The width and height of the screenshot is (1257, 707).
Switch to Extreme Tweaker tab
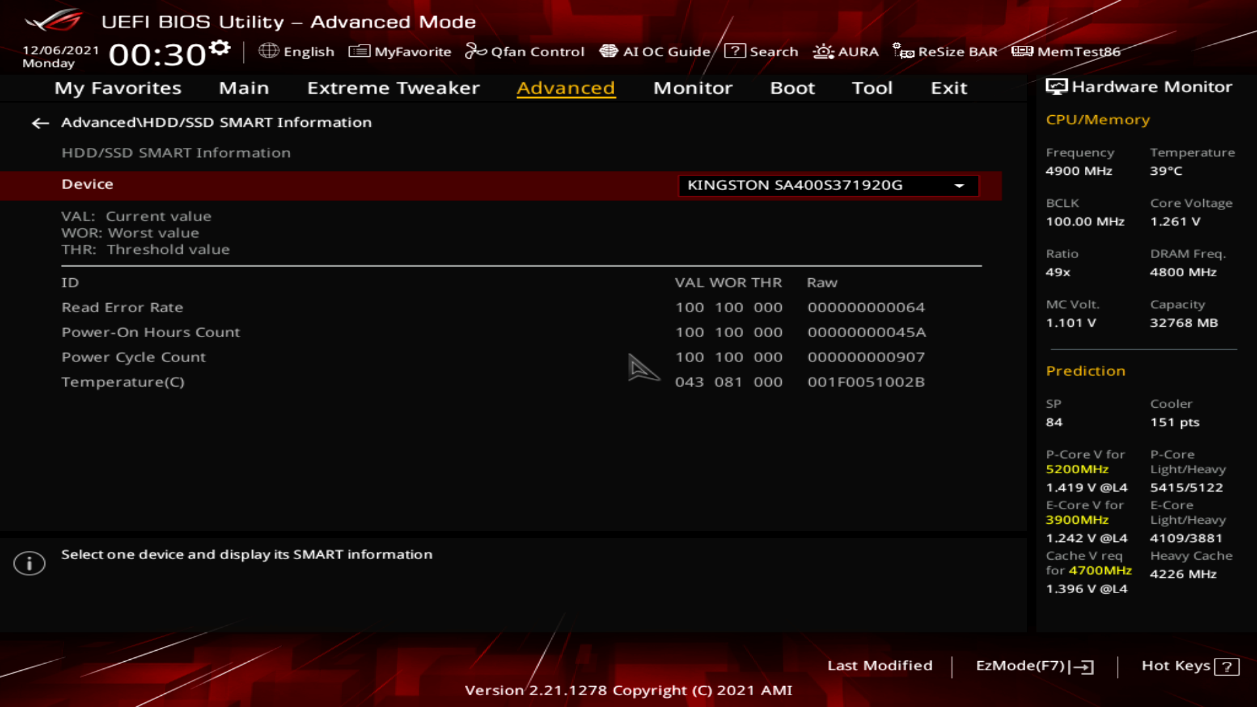click(x=393, y=88)
